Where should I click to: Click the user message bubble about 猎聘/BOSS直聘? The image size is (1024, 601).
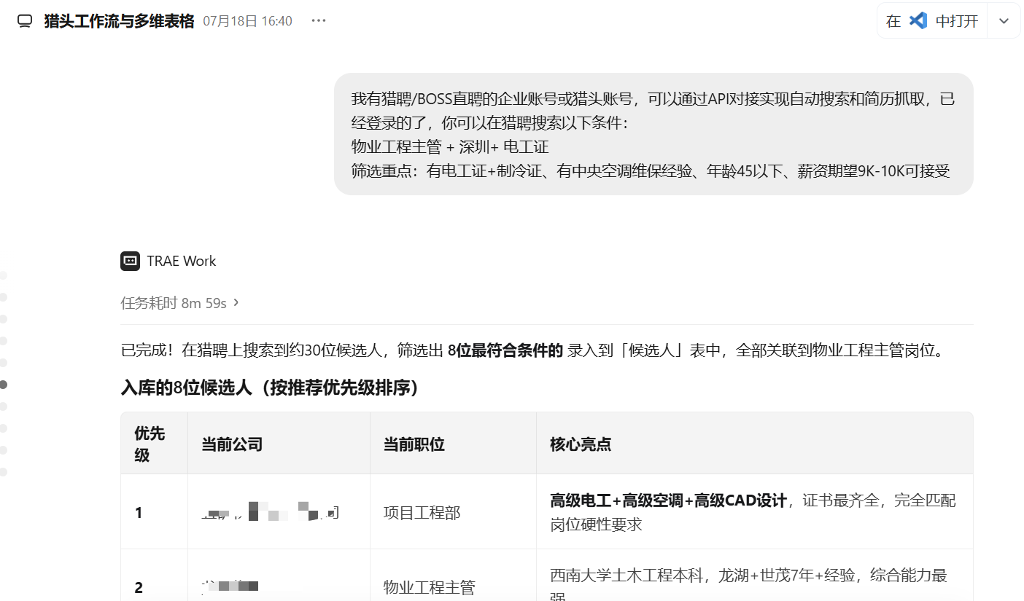(653, 134)
